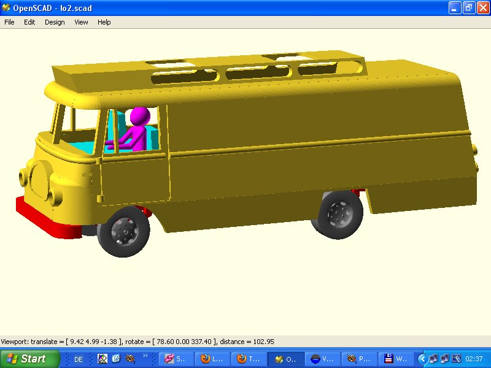Image resolution: width=491 pixels, height=368 pixels.
Task: Open the View menu
Action: tap(81, 22)
